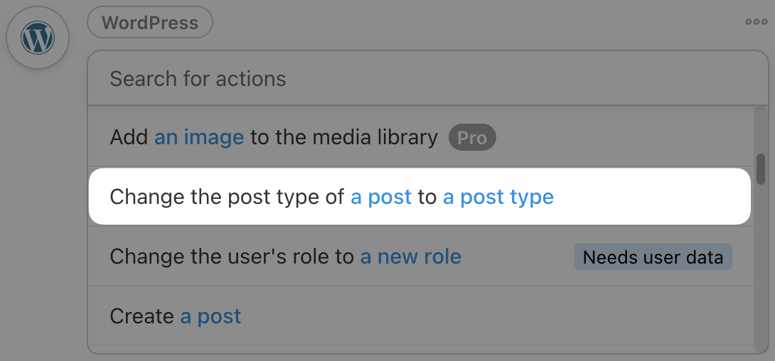Click the 'a post type' token
Viewport: 775px width, 361px height.
point(498,197)
